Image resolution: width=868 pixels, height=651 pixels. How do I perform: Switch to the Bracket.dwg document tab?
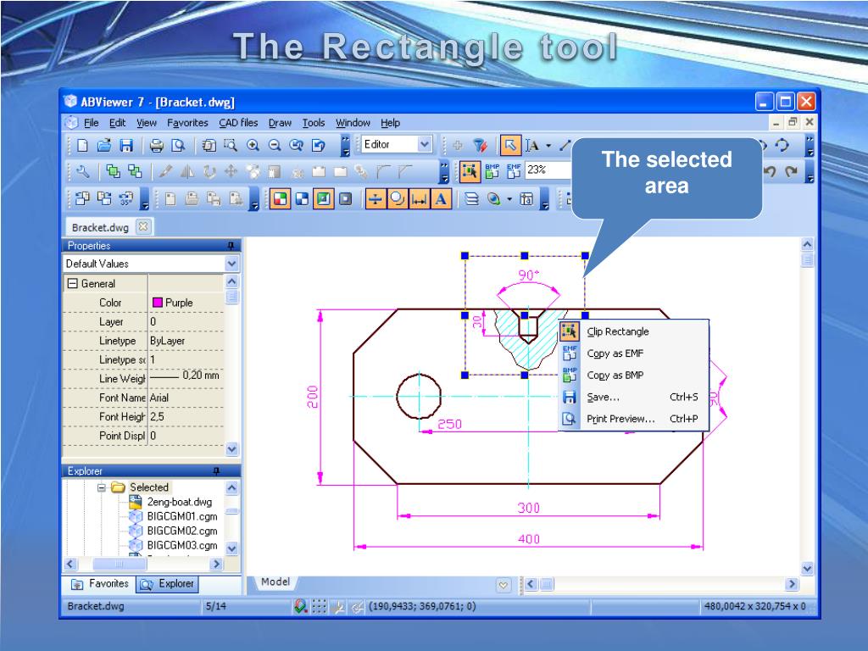[100, 227]
